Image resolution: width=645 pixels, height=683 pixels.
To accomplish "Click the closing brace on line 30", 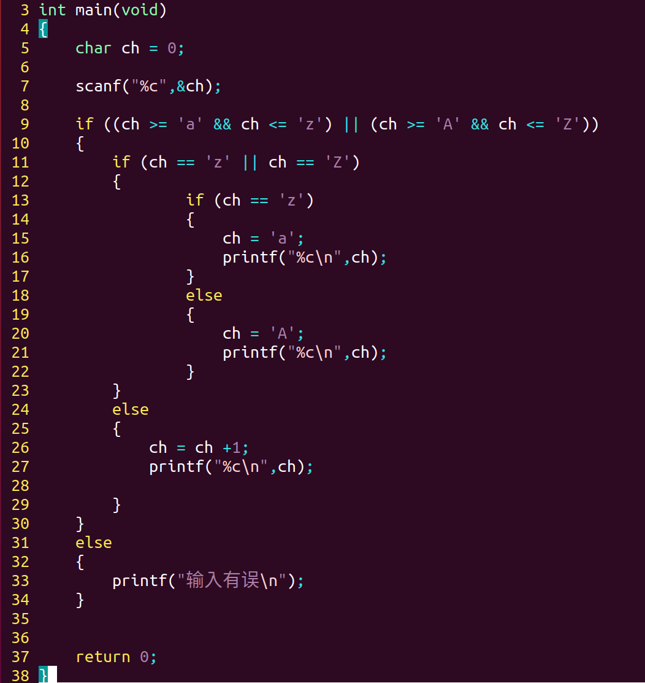I will point(80,523).
